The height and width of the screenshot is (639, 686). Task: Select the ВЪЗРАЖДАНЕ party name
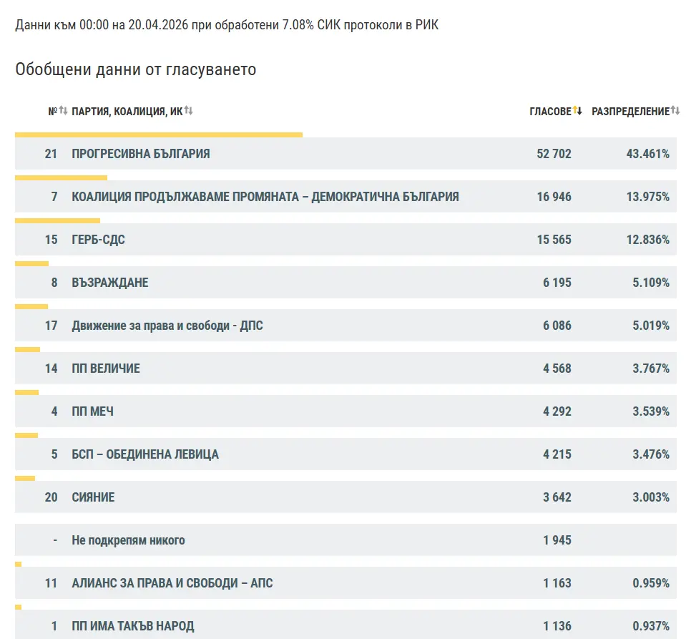(110, 283)
